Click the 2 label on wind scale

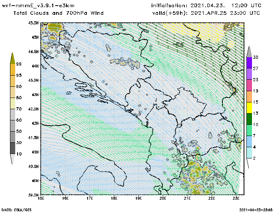[x=254, y=158]
